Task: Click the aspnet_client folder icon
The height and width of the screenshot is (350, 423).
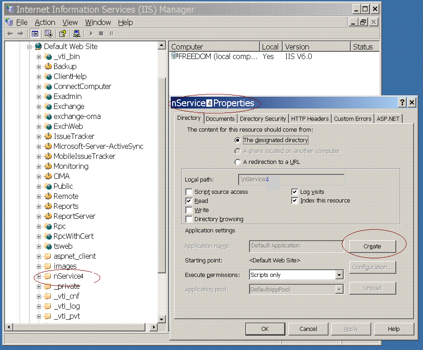Action: tap(48, 256)
